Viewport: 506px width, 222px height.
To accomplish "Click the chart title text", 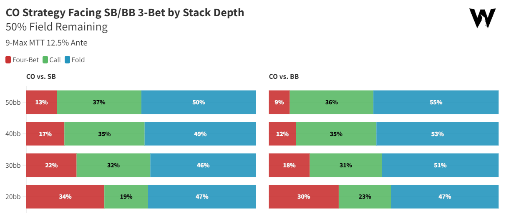I will [125, 13].
